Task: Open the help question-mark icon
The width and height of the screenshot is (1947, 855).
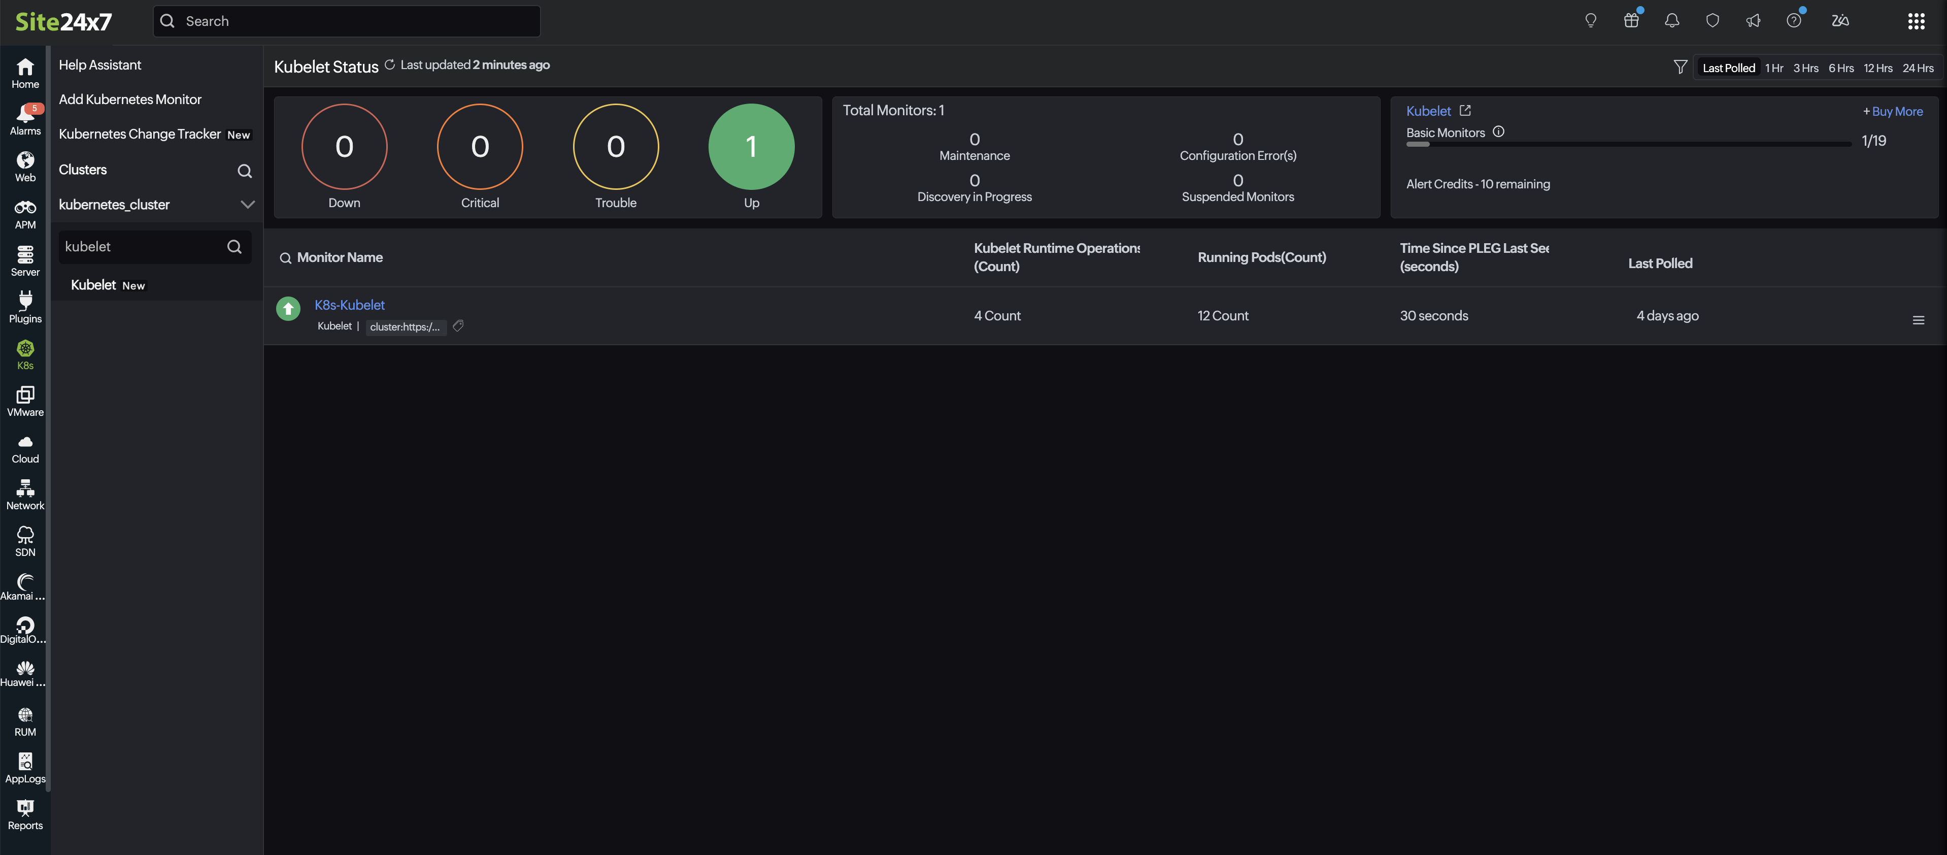Action: 1794,20
